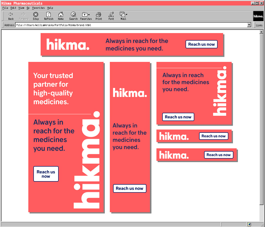Minimize the browser window

(253, 3)
